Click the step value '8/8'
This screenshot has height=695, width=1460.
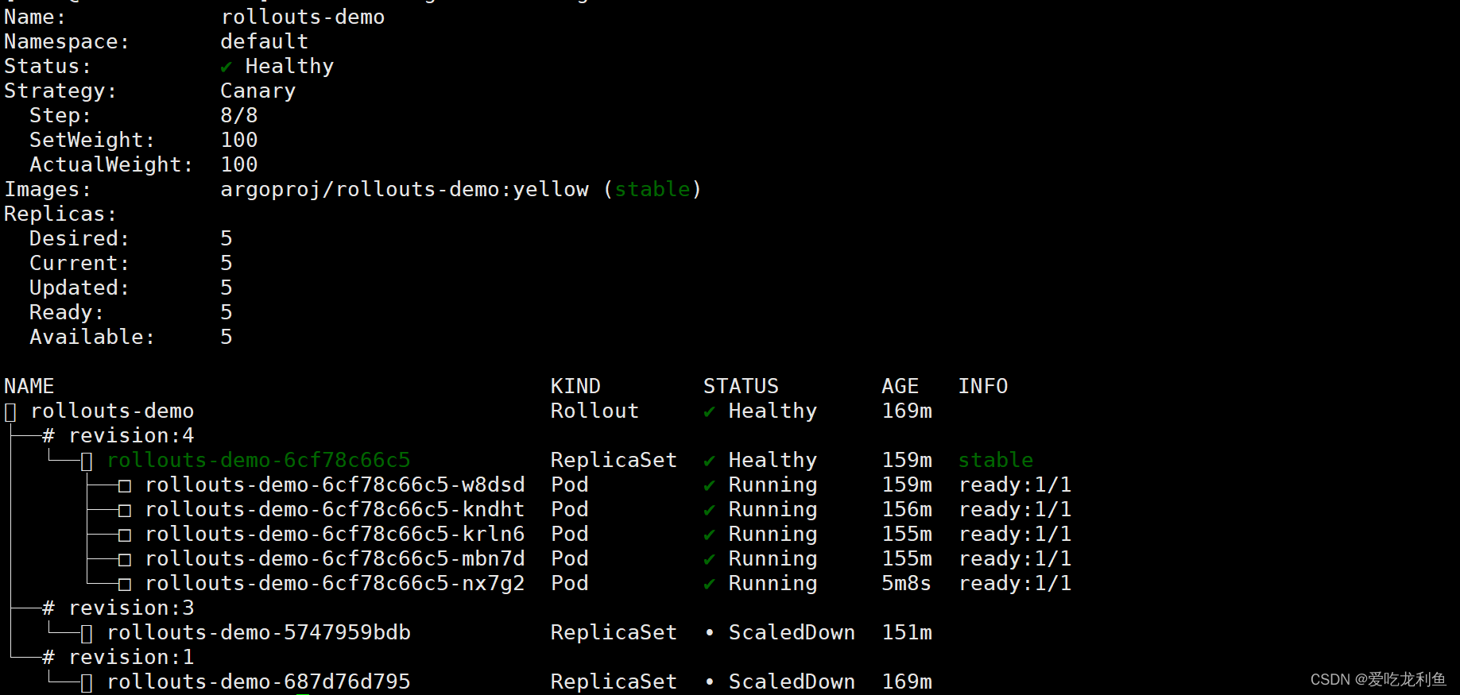point(239,115)
